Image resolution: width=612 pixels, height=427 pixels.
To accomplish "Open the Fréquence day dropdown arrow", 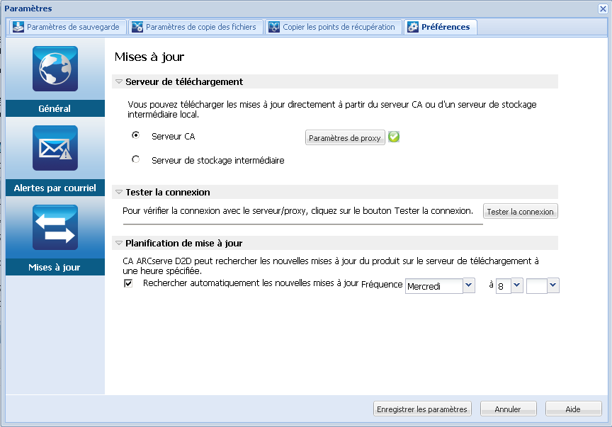I will click(469, 285).
